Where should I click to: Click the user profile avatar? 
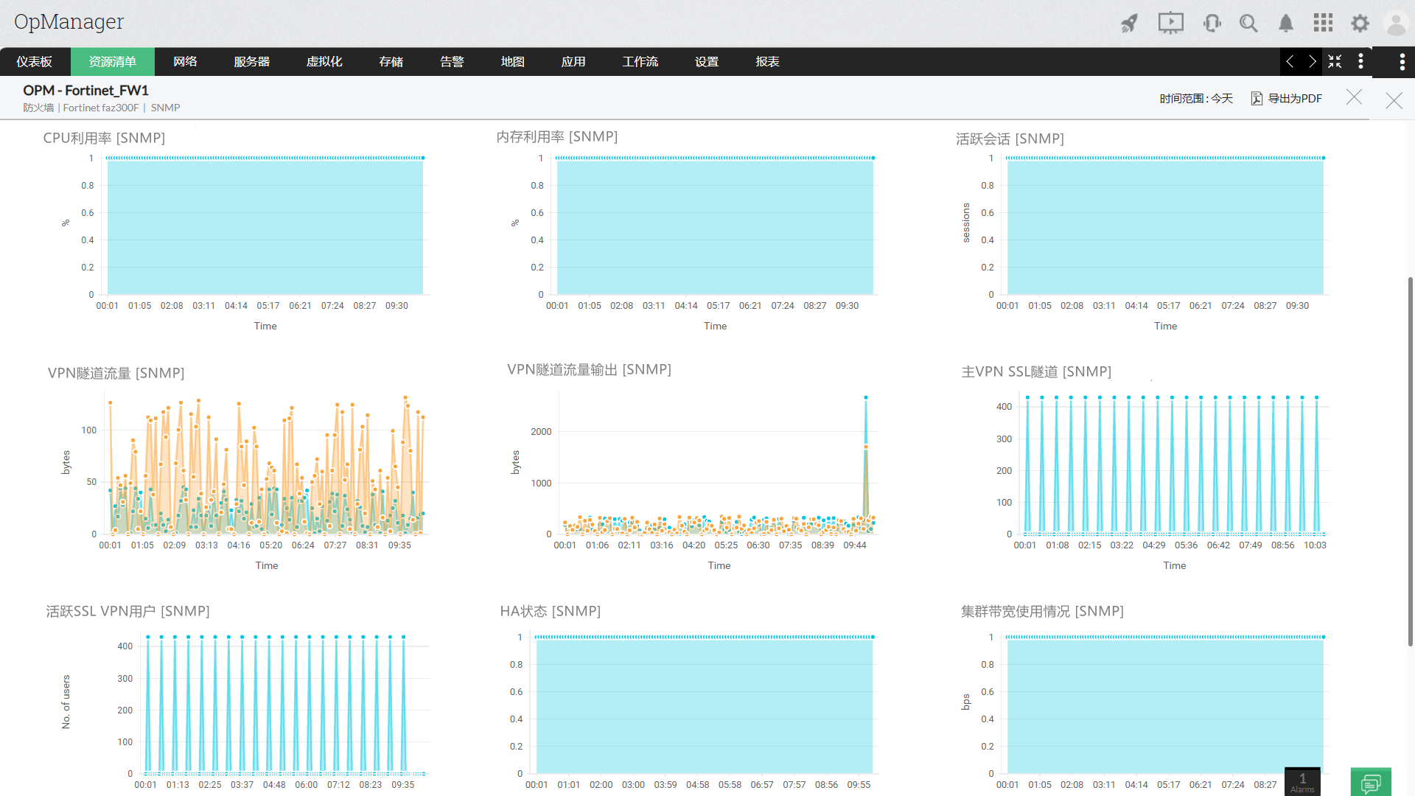[1396, 24]
